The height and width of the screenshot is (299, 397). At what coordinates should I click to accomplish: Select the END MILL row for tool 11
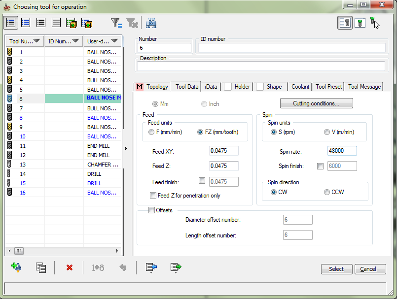pyautogui.click(x=64, y=146)
